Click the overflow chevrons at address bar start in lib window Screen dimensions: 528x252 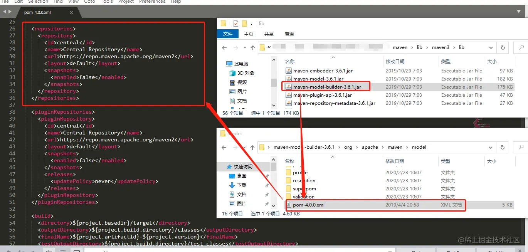coord(269,47)
